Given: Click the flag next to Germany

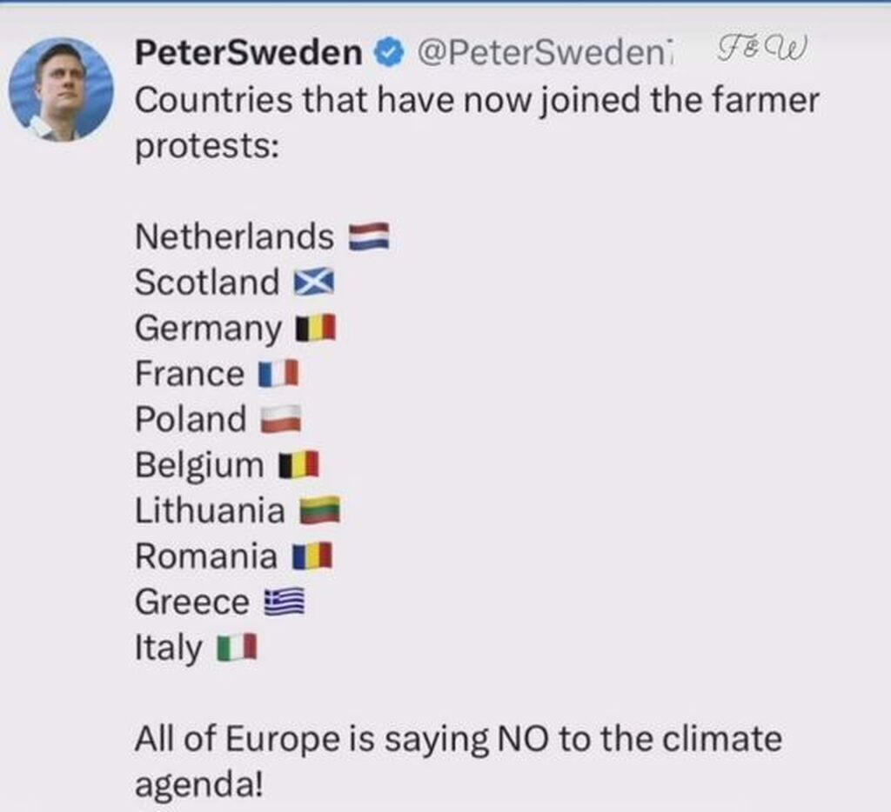Looking at the screenshot, I should pyautogui.click(x=316, y=328).
